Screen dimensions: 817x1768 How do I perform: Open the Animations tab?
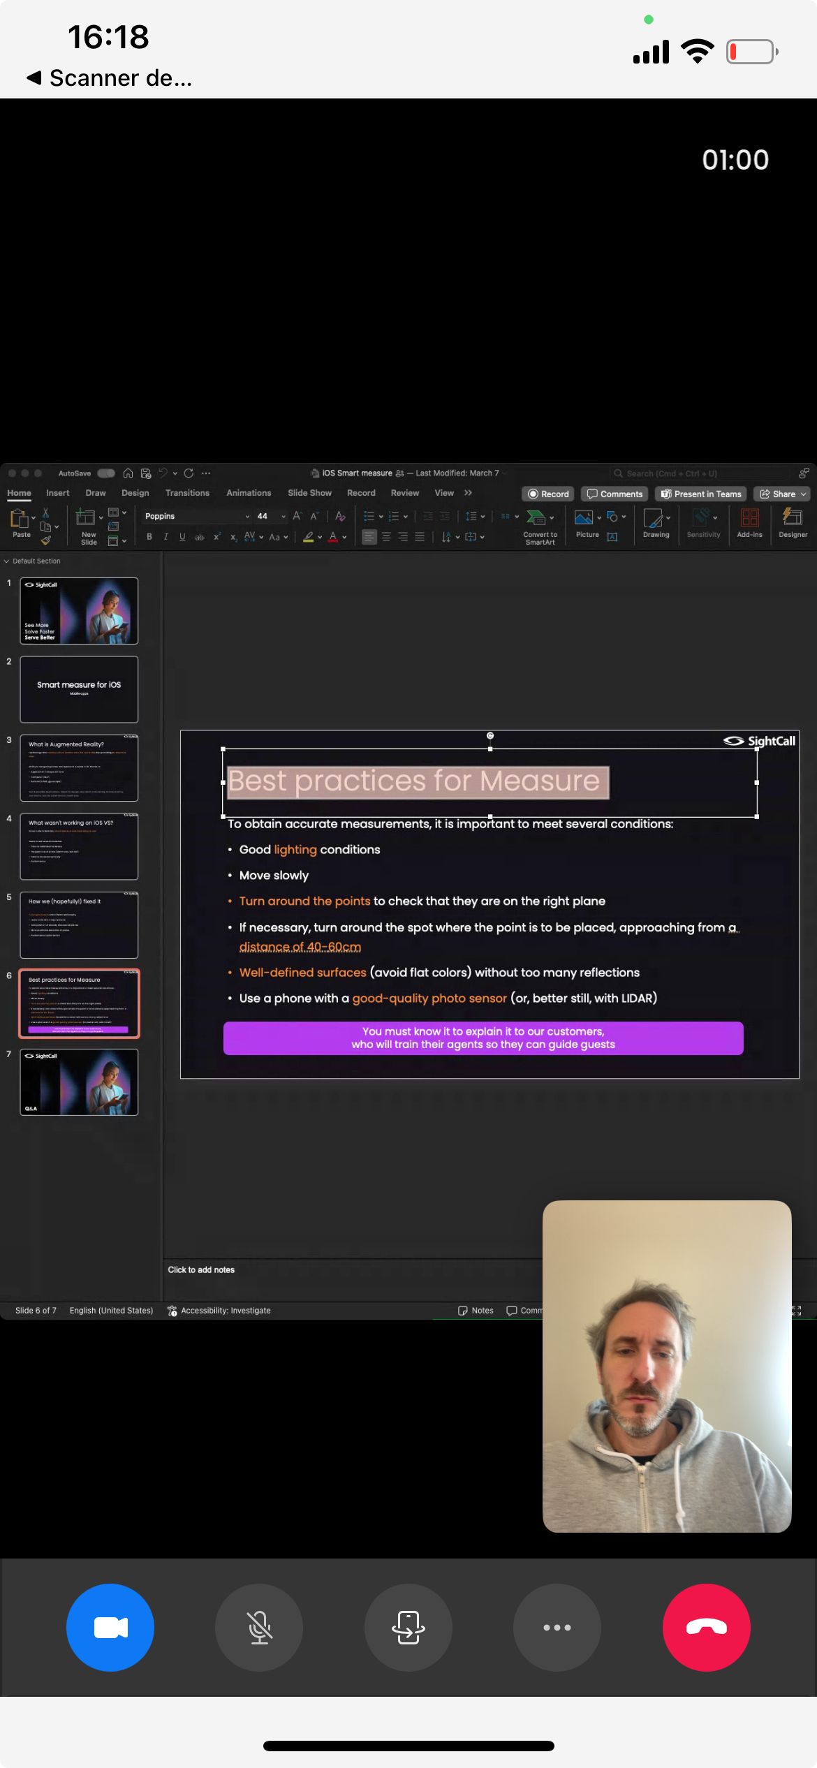pyautogui.click(x=249, y=492)
